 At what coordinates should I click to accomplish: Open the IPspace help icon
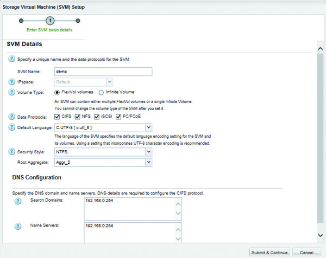(11, 82)
